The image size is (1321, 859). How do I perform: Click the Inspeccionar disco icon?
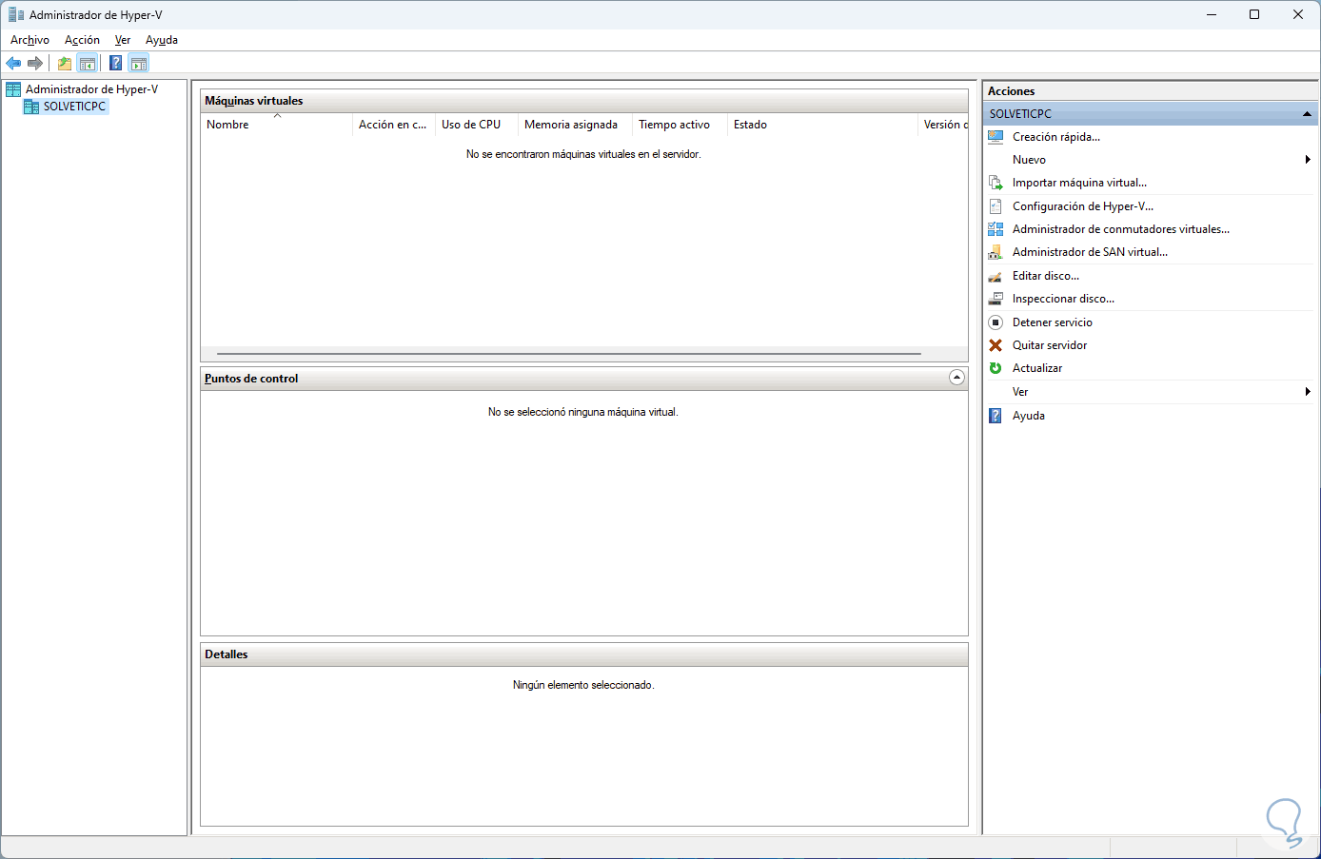pyautogui.click(x=996, y=299)
